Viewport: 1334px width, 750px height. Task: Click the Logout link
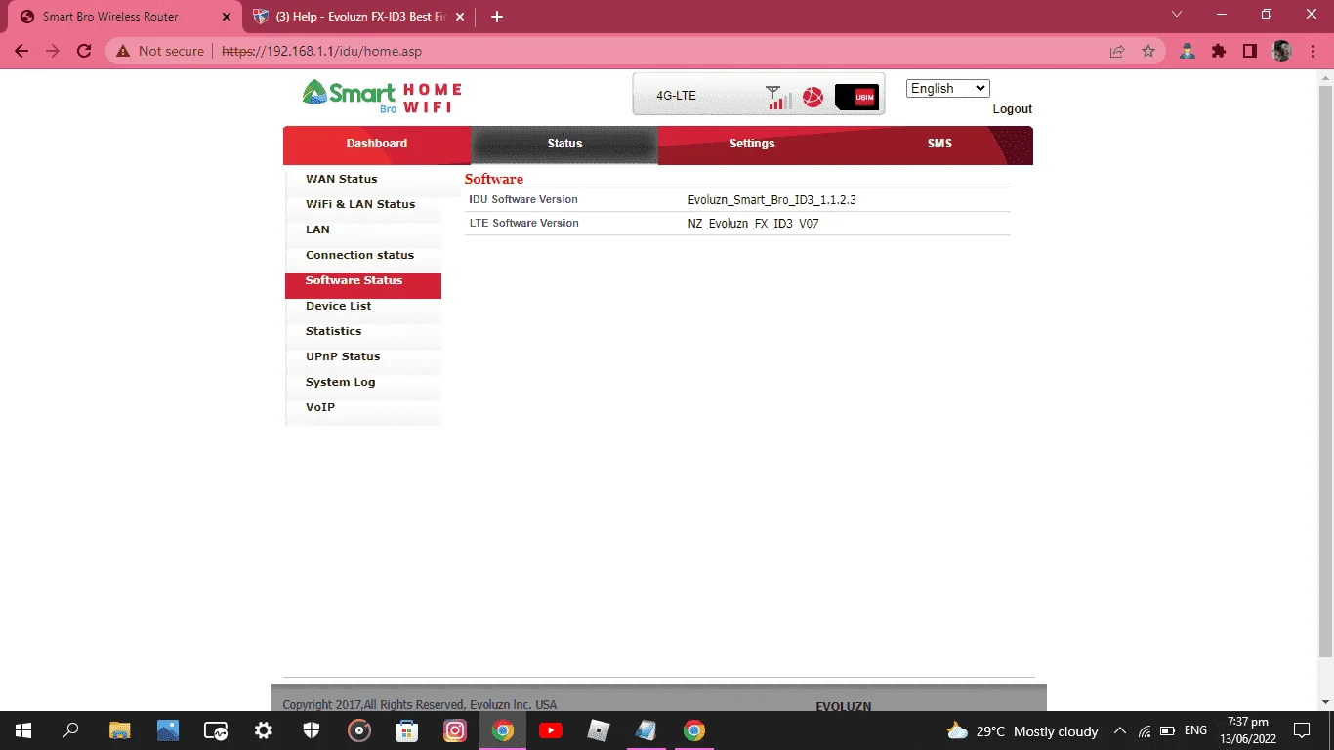(x=1013, y=109)
